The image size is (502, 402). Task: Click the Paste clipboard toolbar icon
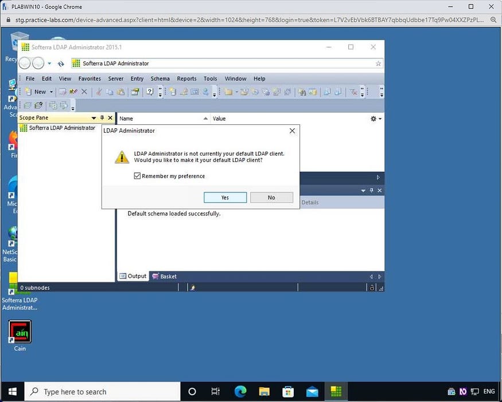point(120,92)
